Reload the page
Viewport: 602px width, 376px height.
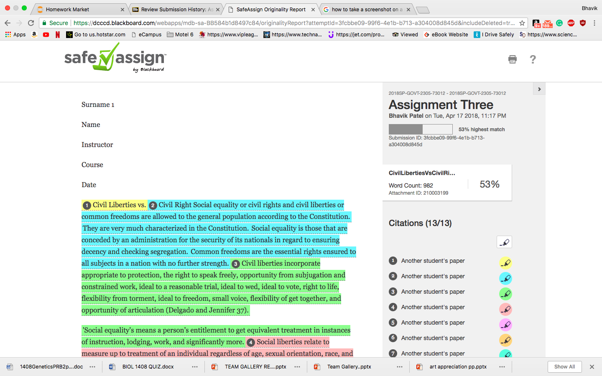31,23
